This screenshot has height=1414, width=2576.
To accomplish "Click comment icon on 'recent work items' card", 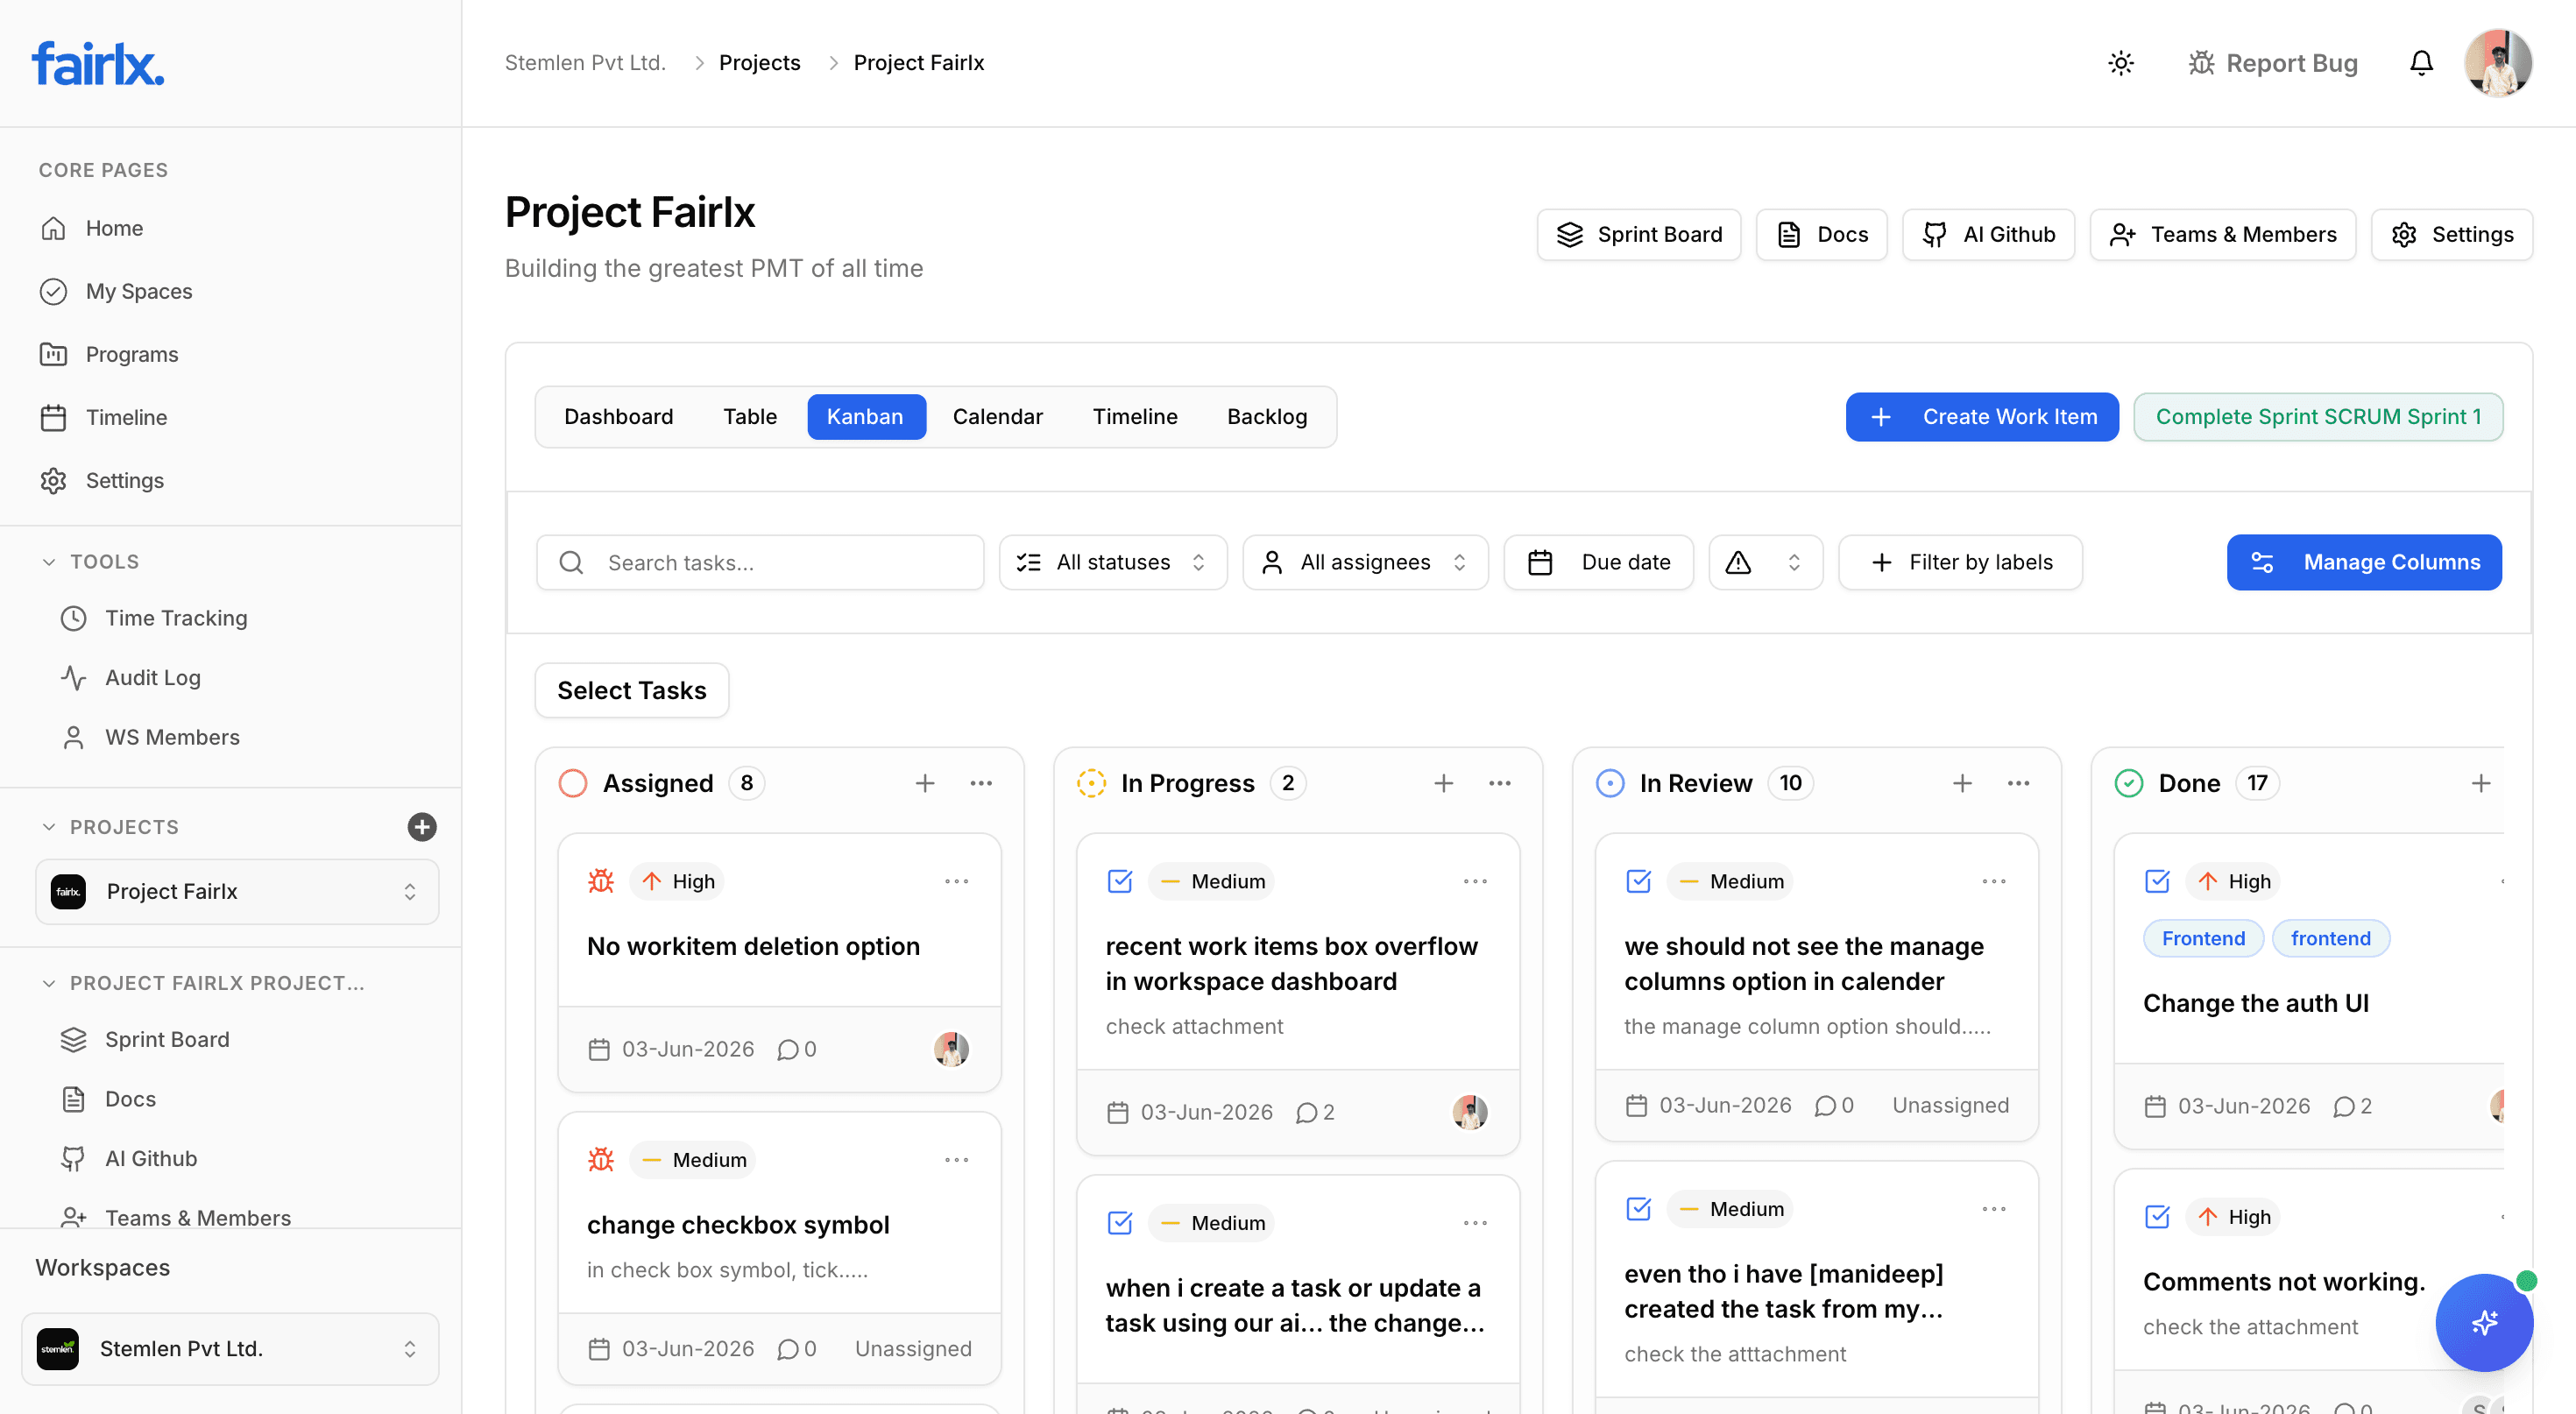I will point(1306,1113).
